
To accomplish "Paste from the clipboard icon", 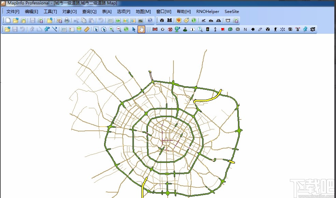I will click(x=91, y=20).
